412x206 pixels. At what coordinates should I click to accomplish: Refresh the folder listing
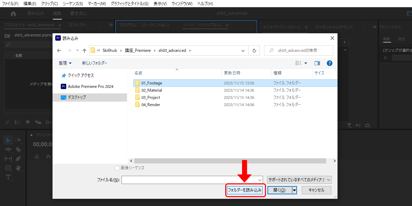pos(254,50)
